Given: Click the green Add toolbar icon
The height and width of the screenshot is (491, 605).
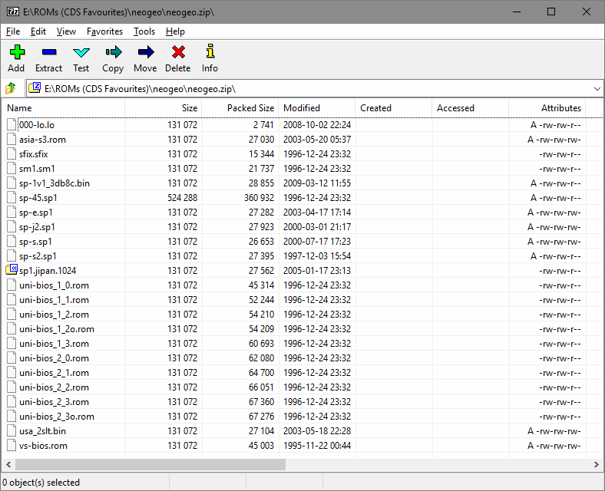Looking at the screenshot, I should click(17, 52).
